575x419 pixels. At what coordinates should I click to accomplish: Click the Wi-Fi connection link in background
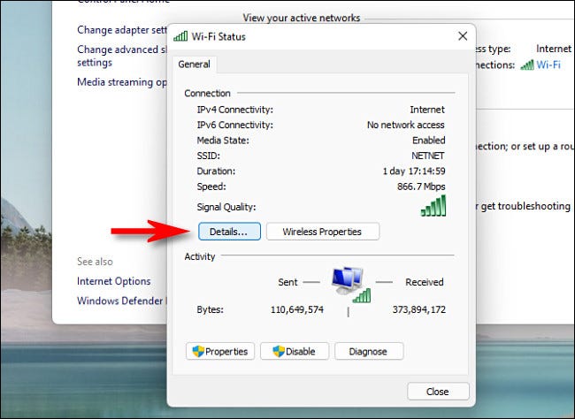pos(548,65)
